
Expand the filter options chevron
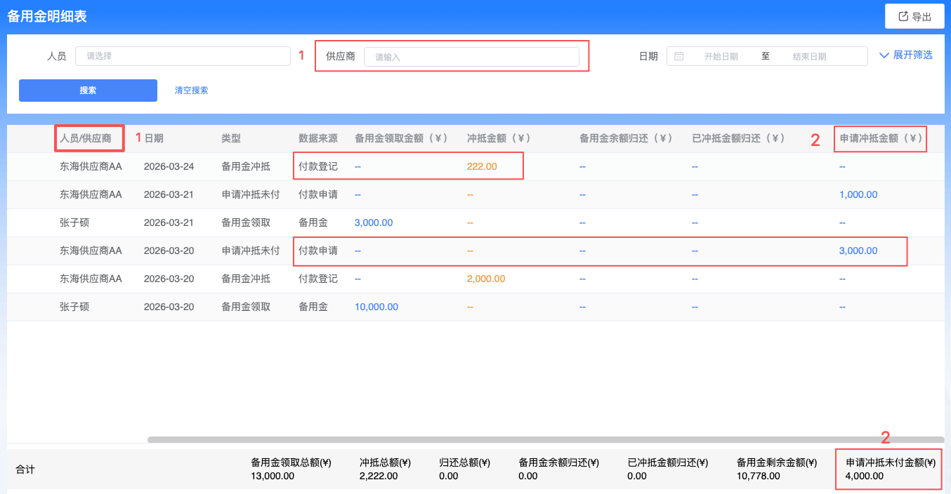pyautogui.click(x=884, y=55)
